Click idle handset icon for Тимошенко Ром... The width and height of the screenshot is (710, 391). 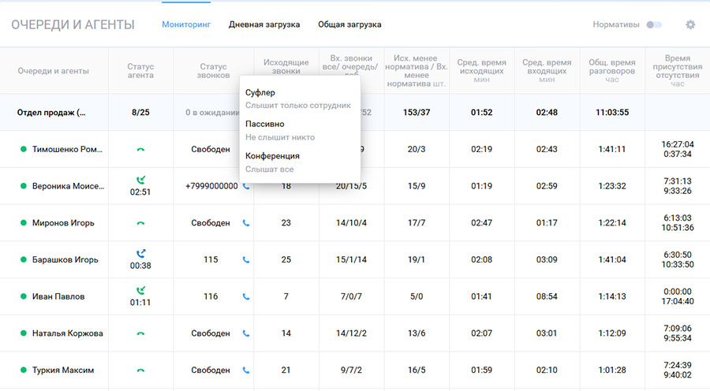[x=141, y=149]
